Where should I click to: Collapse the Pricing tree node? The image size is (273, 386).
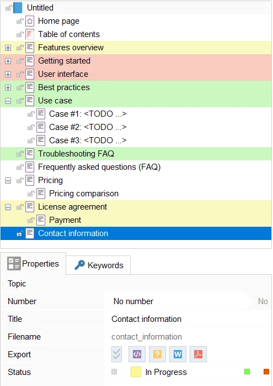click(8, 181)
